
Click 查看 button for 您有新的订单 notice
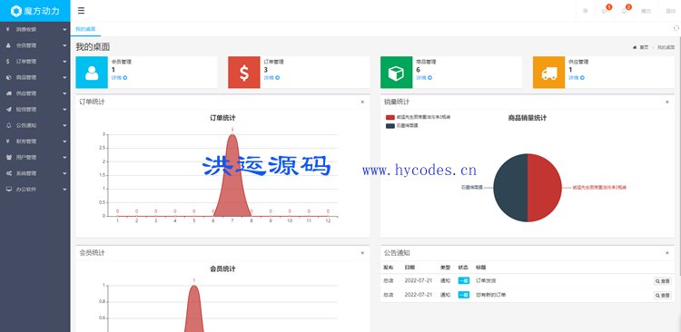[x=663, y=295]
